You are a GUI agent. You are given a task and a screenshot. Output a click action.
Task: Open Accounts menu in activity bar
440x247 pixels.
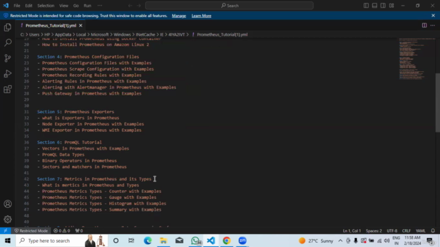coord(8,204)
